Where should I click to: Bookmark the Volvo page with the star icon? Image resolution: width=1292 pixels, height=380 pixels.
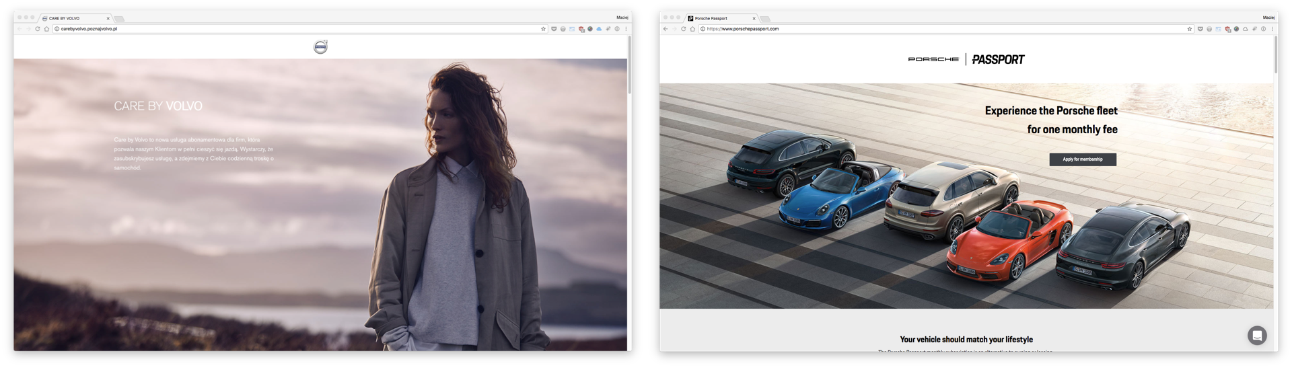(x=543, y=29)
